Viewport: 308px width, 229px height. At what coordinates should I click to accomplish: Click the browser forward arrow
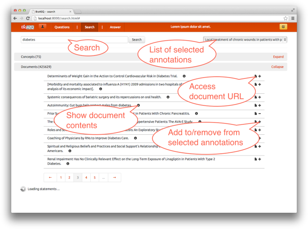(22, 18)
